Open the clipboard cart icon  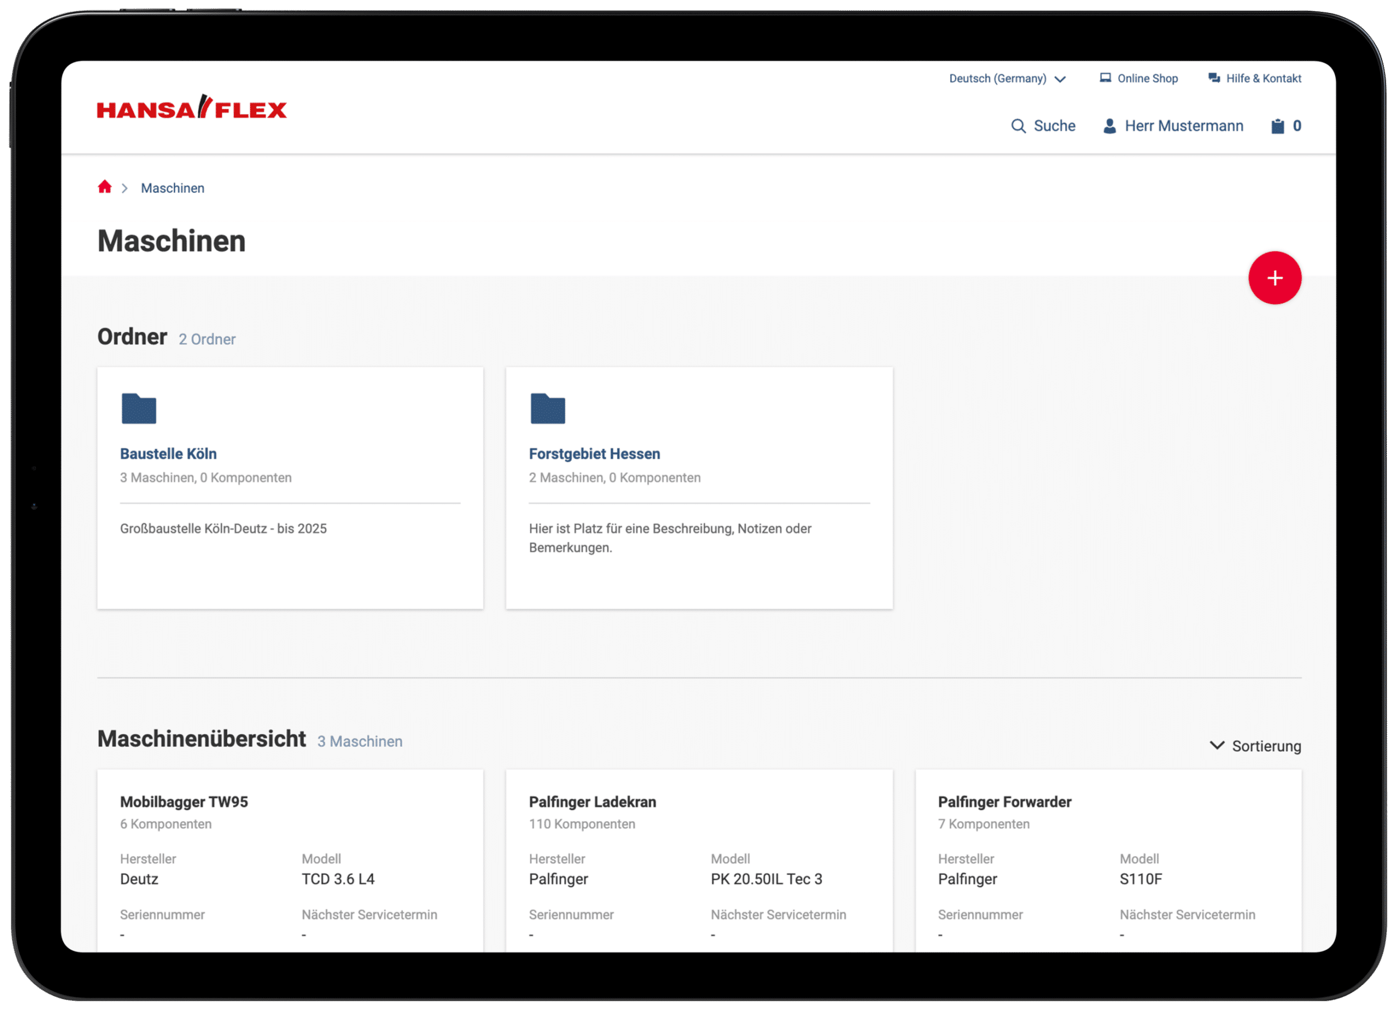pyautogui.click(x=1277, y=126)
